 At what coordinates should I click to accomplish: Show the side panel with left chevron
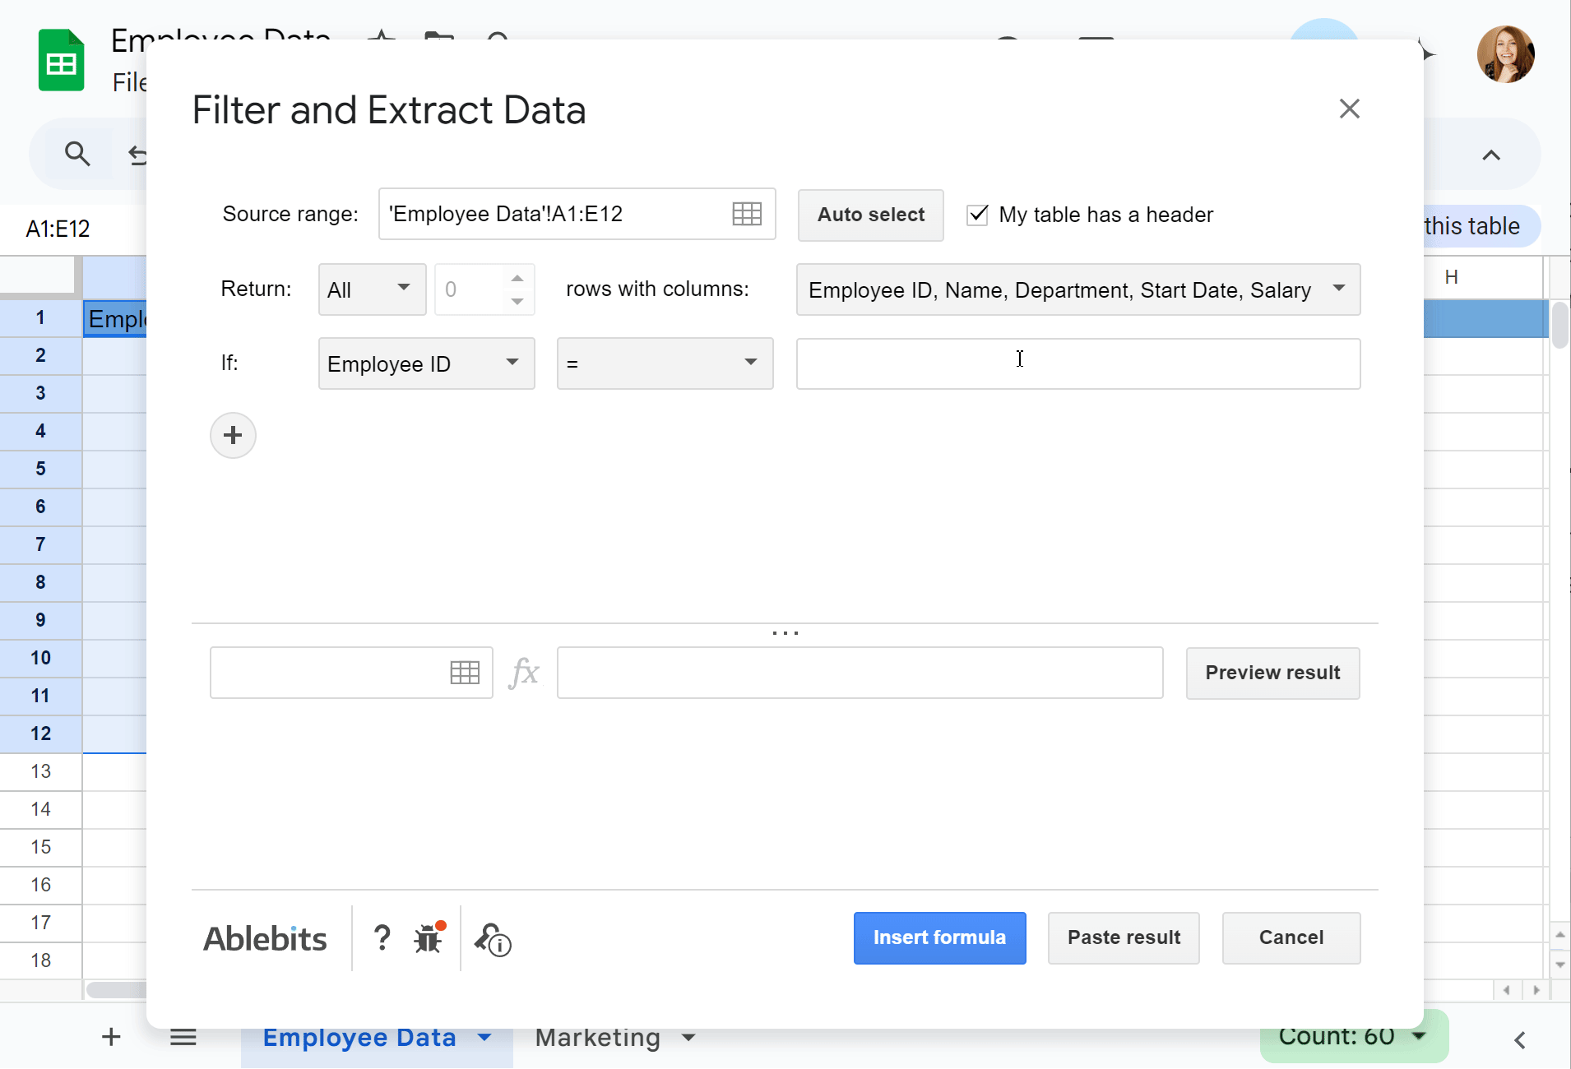pyautogui.click(x=1520, y=1039)
